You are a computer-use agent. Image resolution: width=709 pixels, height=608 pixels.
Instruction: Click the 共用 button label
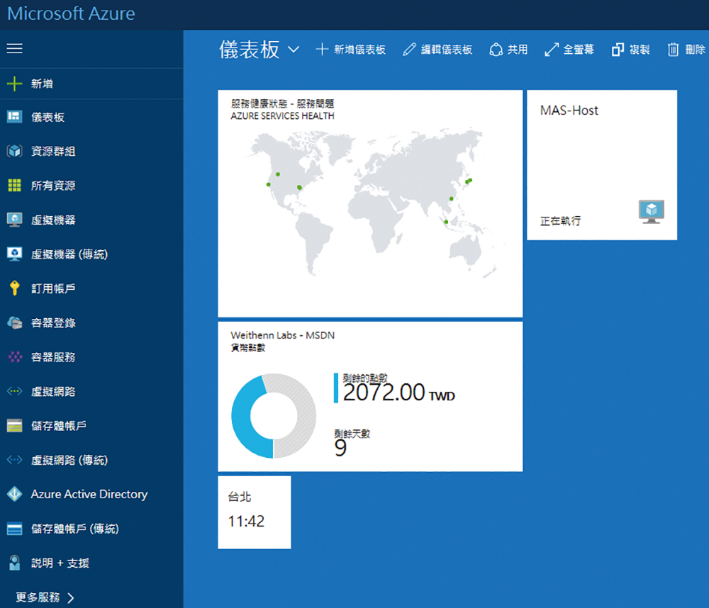coord(518,50)
